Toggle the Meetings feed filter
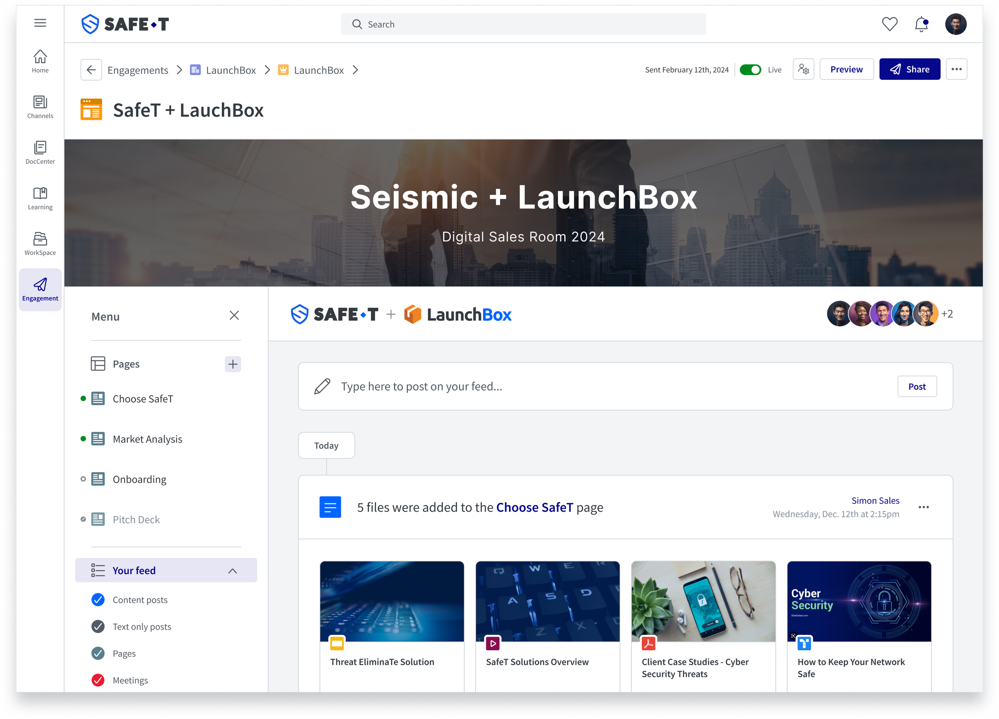 click(x=98, y=680)
